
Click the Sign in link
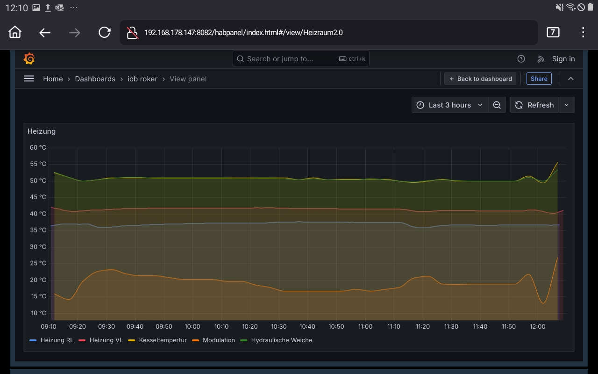pos(563,59)
